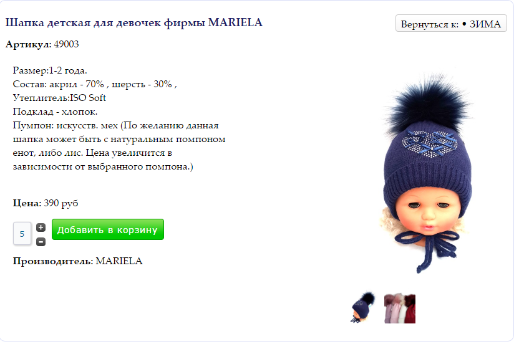Select the article number 49003
Image resolution: width=519 pixels, height=344 pixels.
click(x=67, y=44)
